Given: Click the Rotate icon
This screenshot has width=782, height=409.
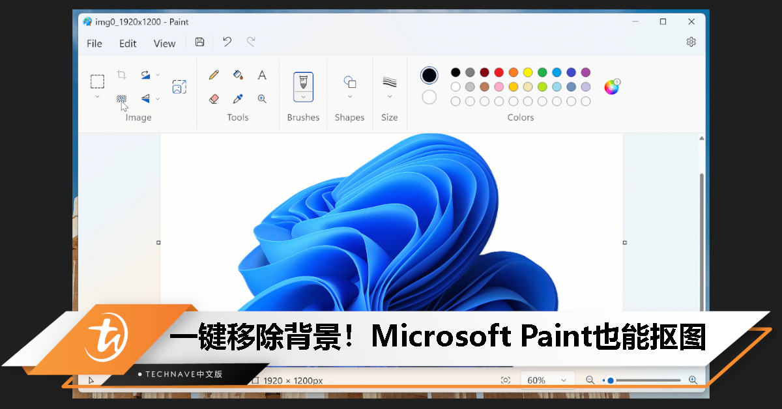Looking at the screenshot, I should [x=146, y=75].
